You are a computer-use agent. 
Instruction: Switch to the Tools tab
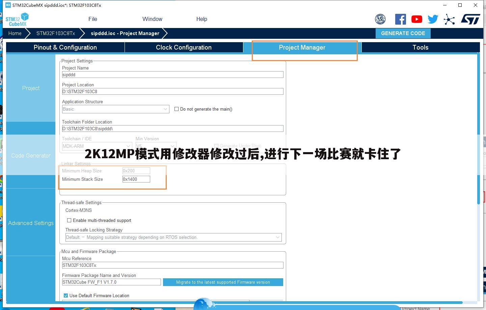coord(421,48)
